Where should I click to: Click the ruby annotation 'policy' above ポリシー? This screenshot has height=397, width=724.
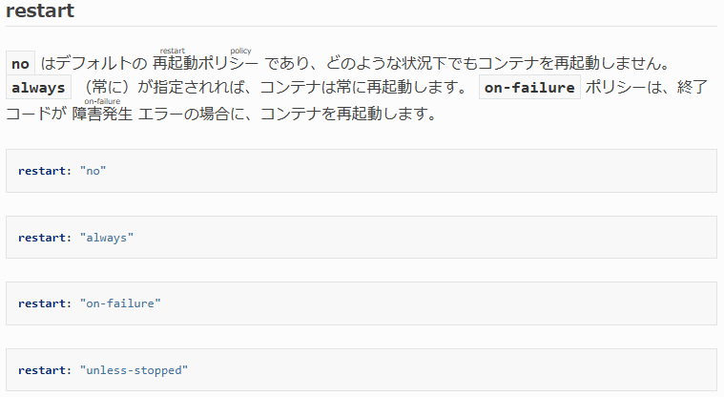coord(240,51)
